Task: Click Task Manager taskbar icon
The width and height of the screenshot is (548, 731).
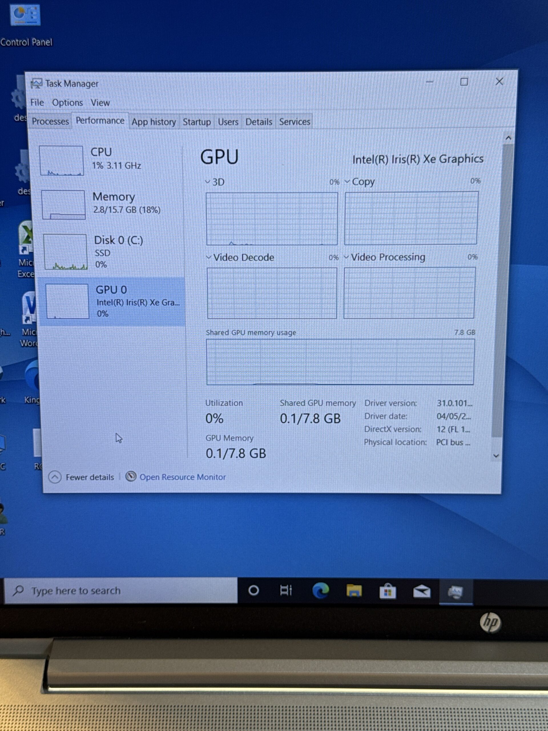Action: click(x=456, y=592)
